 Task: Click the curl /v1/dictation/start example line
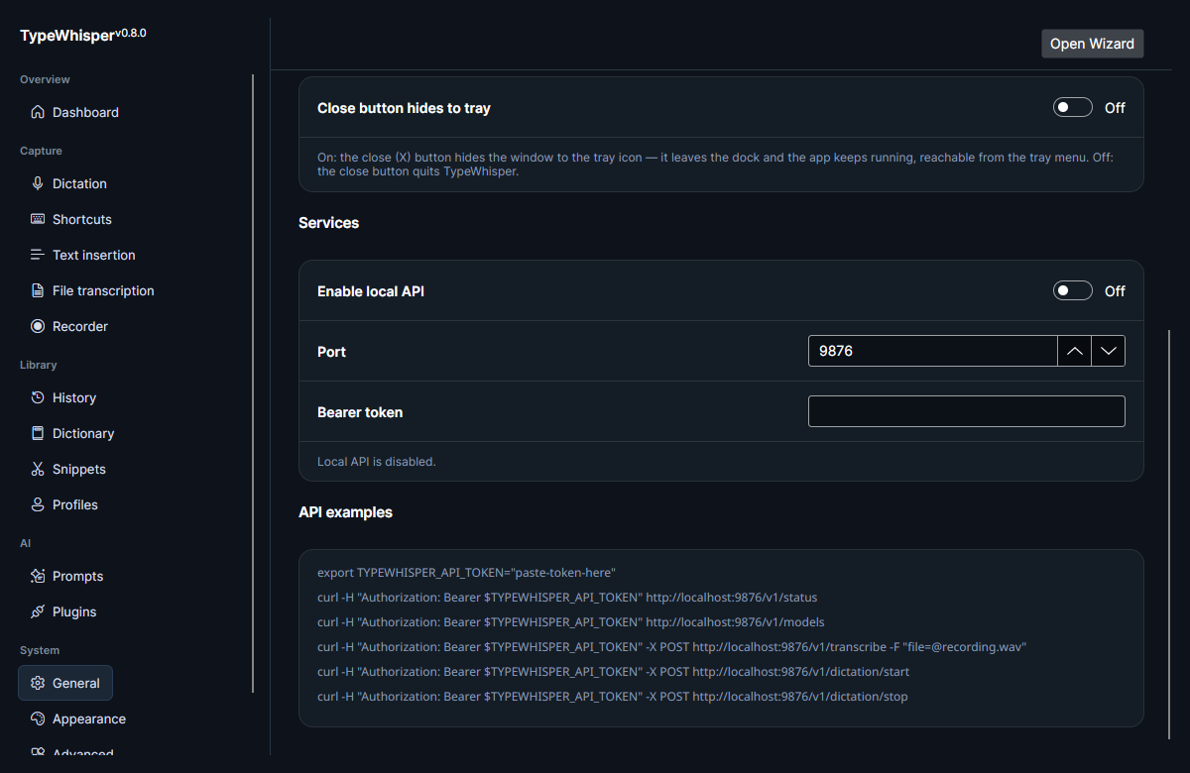point(613,672)
